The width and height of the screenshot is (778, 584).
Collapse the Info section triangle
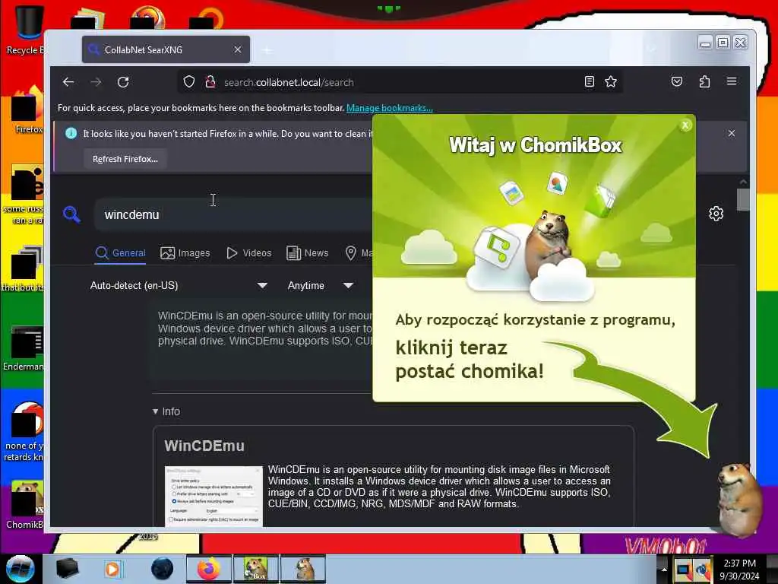click(x=155, y=411)
